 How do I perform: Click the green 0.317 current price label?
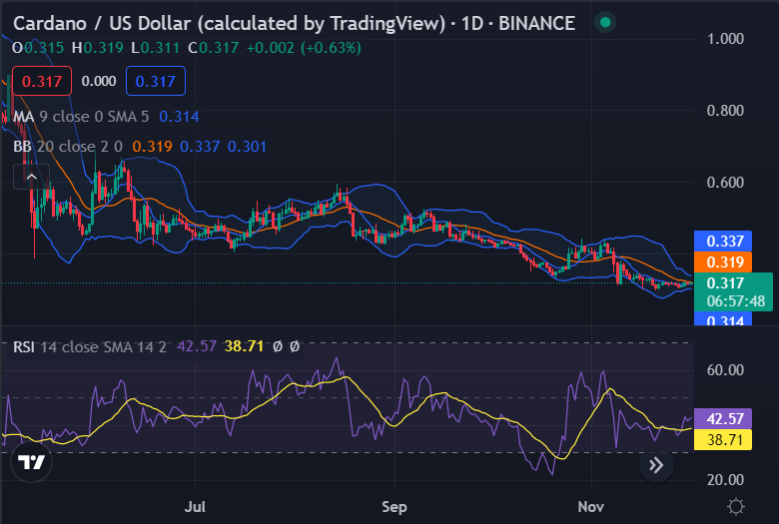click(733, 291)
